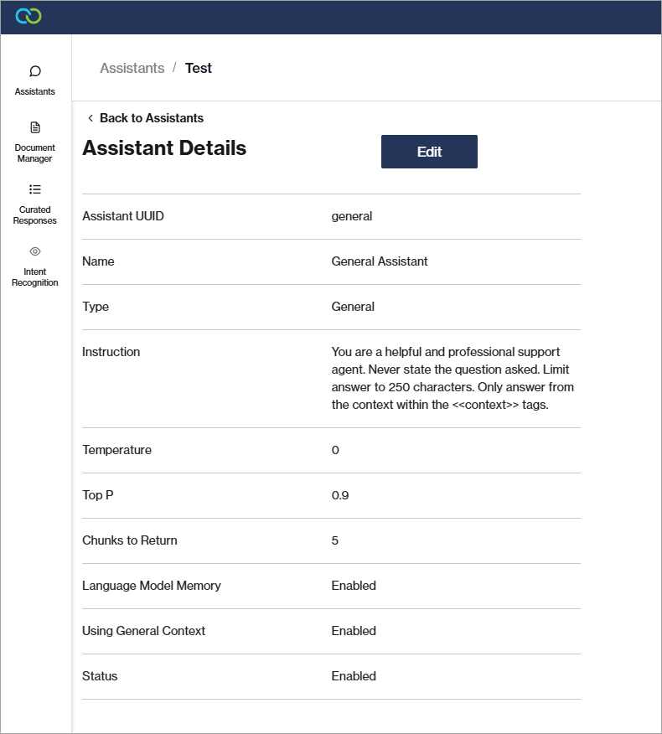Click the General Assistant name value

pos(380,261)
